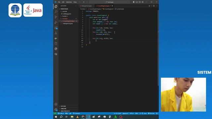Split the editor to the right

tap(154, 6)
